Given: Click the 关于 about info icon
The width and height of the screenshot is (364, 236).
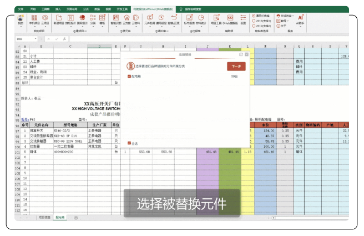Looking at the screenshot, I should [279, 26].
